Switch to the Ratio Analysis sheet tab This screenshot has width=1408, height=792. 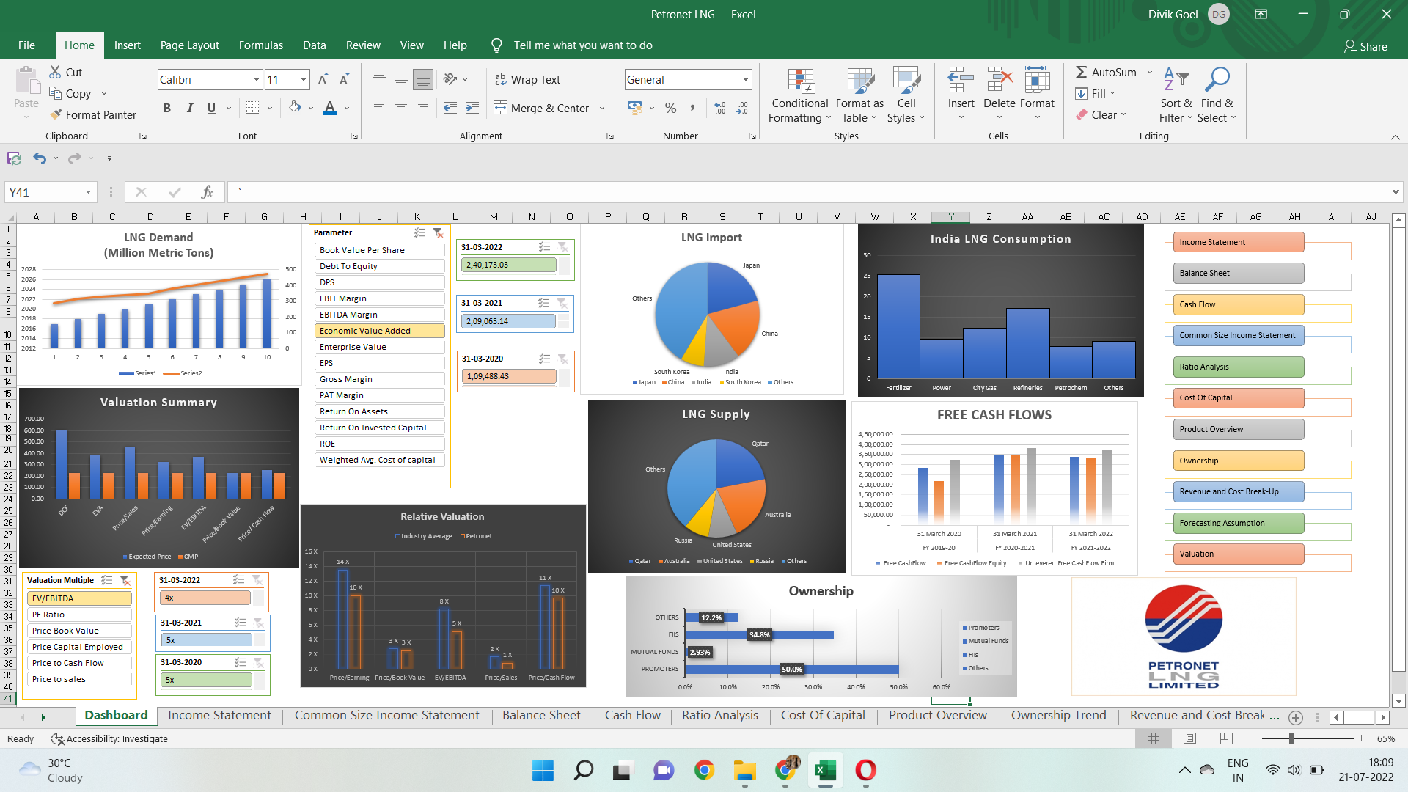[720, 716]
